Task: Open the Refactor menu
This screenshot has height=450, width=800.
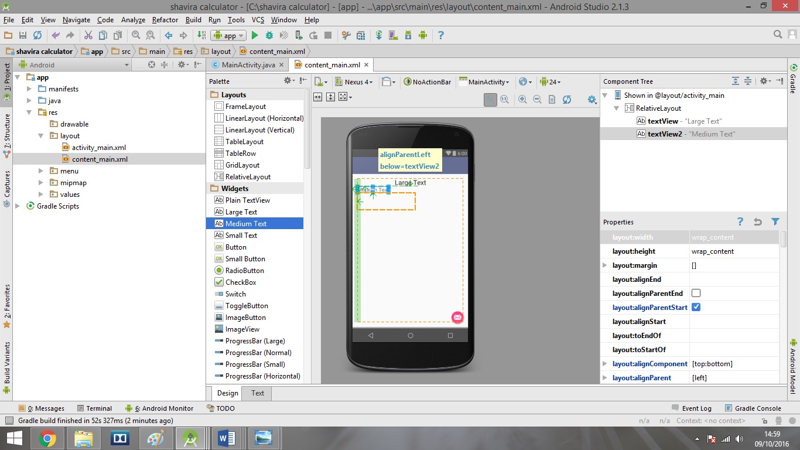Action: click(165, 20)
